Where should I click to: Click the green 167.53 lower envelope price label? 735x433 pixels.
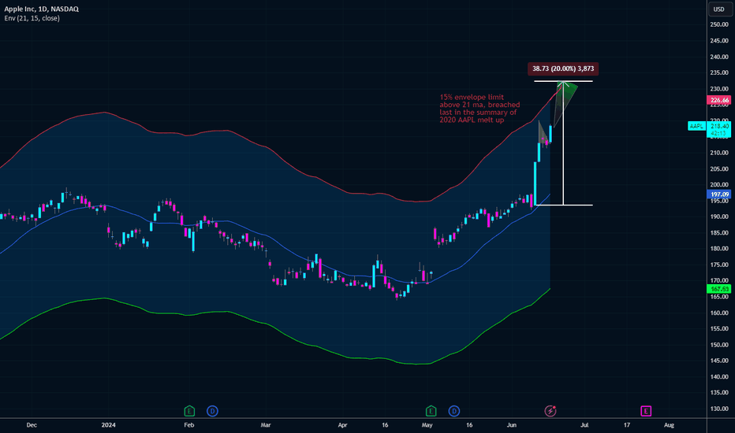click(x=719, y=289)
